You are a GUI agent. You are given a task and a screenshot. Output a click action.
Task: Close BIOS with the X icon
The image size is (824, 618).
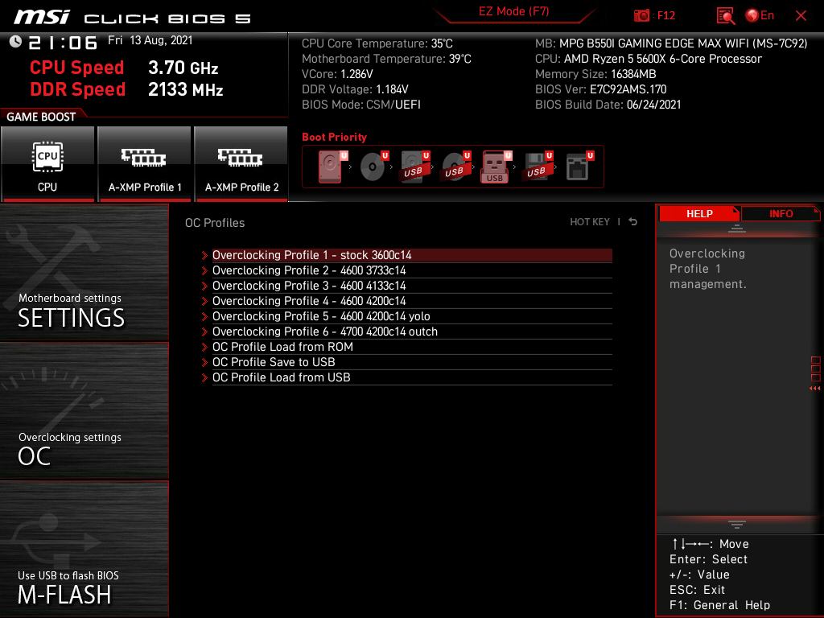click(x=801, y=16)
